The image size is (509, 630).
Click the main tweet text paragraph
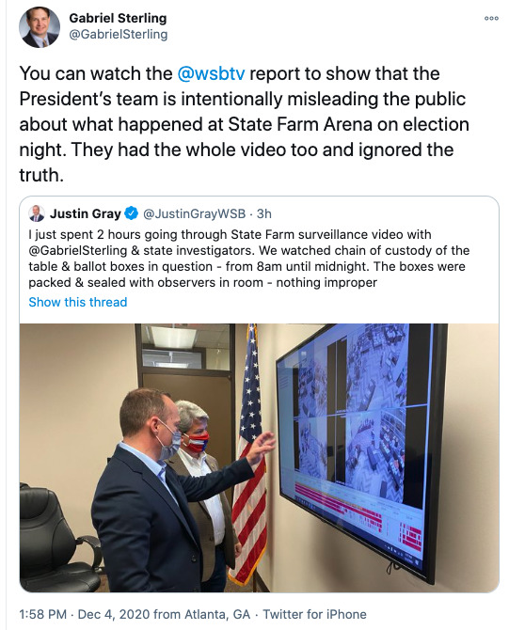[x=244, y=124]
